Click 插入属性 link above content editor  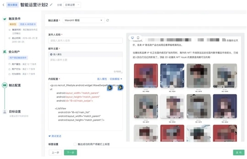pyautogui.click(x=102, y=79)
